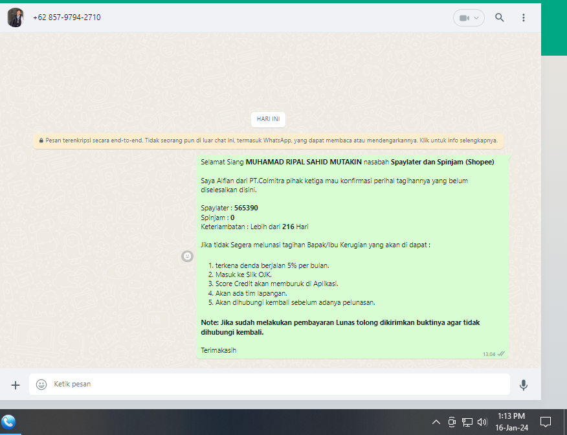This screenshot has width=567, height=435.
Task: Open network settings tray icon
Action: (x=467, y=422)
